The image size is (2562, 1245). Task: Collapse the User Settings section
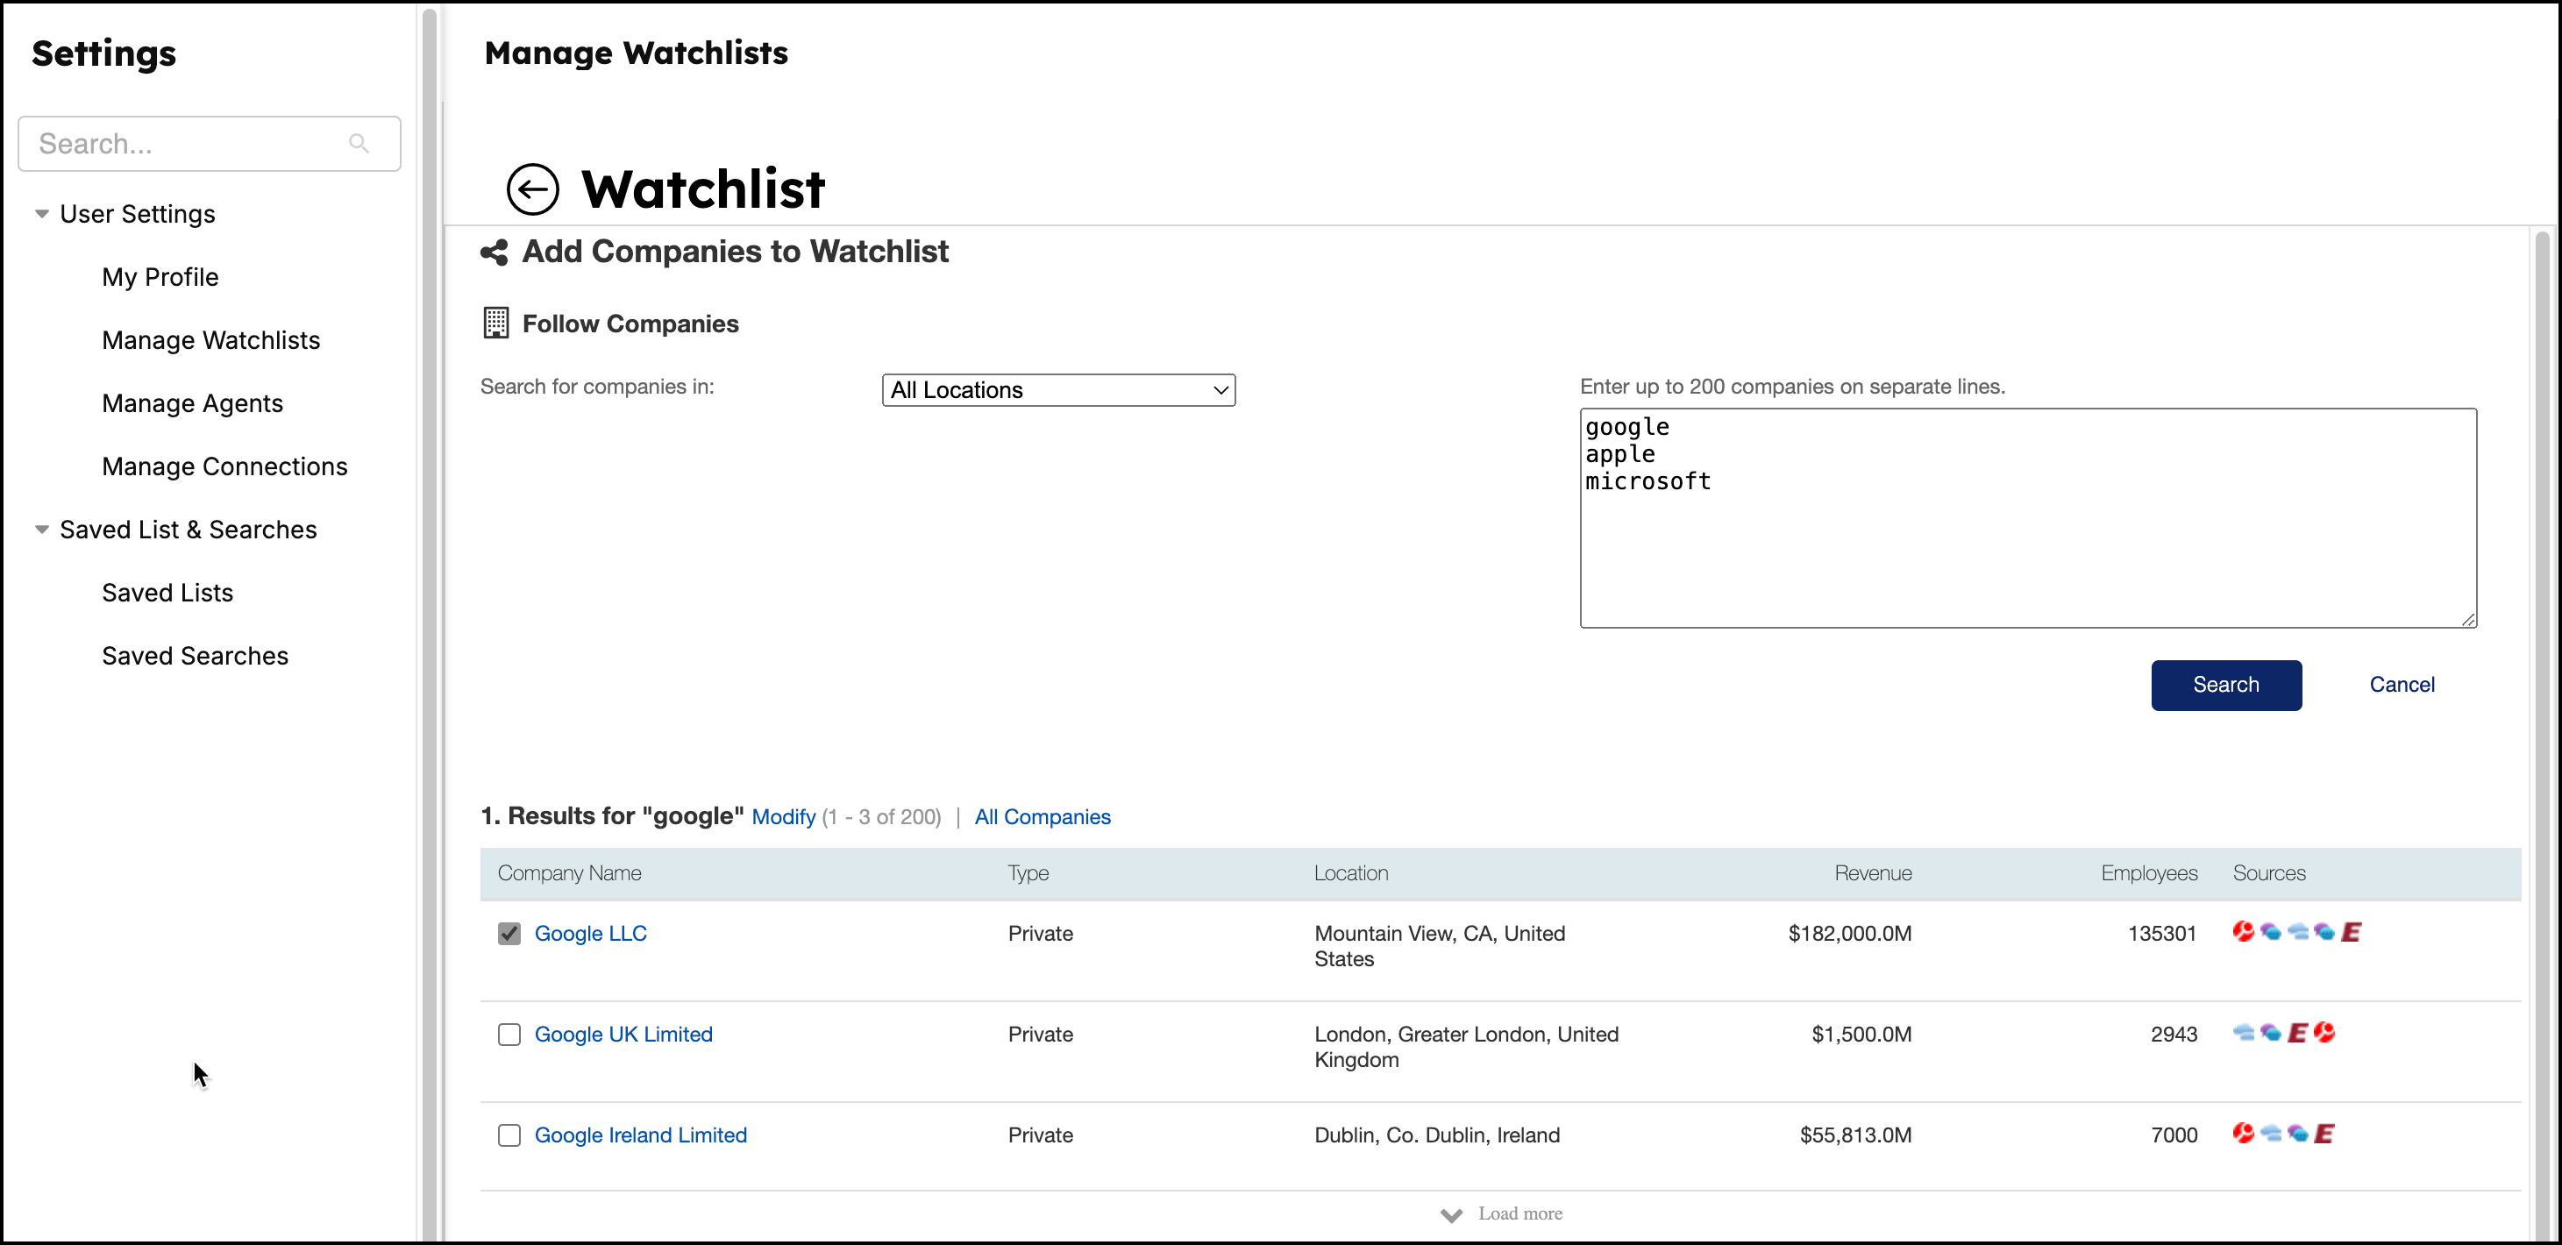pos(42,213)
